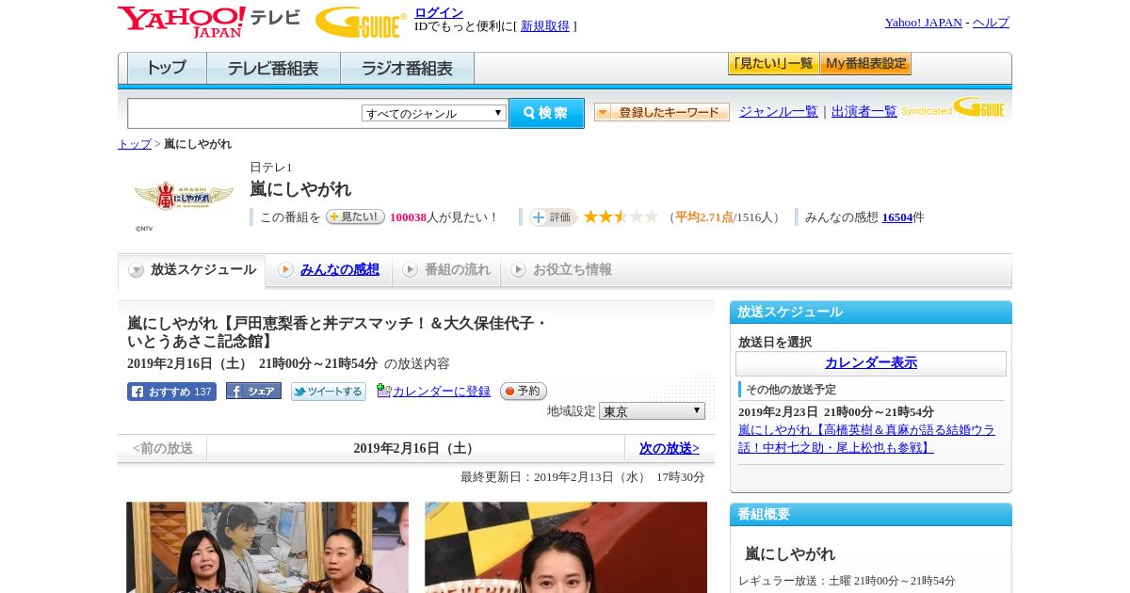The width and height of the screenshot is (1130, 593).
Task: Select the みんなの感想 tab
Action: (x=330, y=270)
